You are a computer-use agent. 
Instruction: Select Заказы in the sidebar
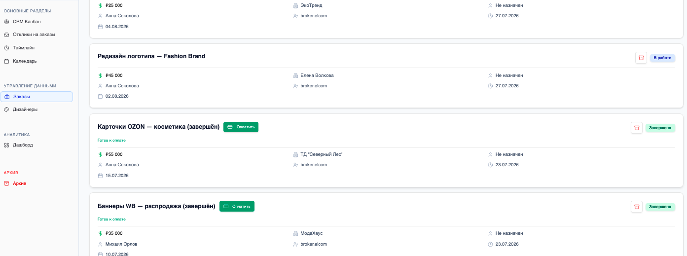tap(36, 97)
